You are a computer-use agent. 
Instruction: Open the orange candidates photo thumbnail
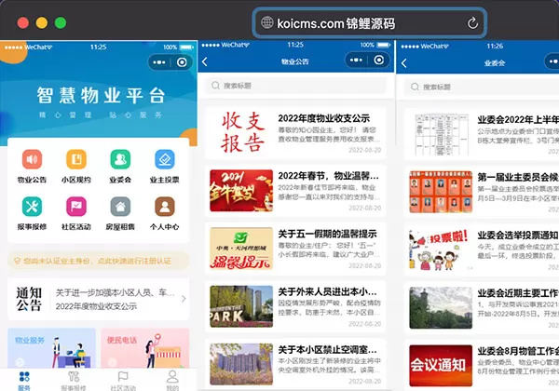pyautogui.click(x=441, y=192)
